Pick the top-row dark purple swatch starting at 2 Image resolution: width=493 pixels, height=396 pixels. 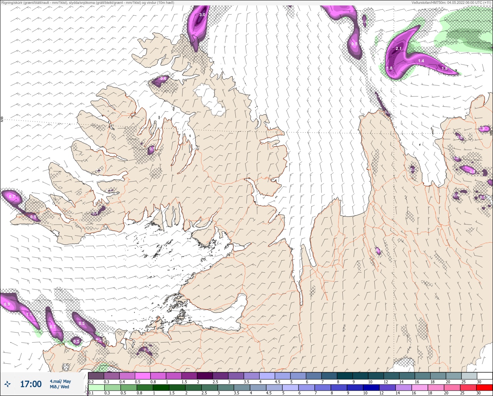coord(205,376)
